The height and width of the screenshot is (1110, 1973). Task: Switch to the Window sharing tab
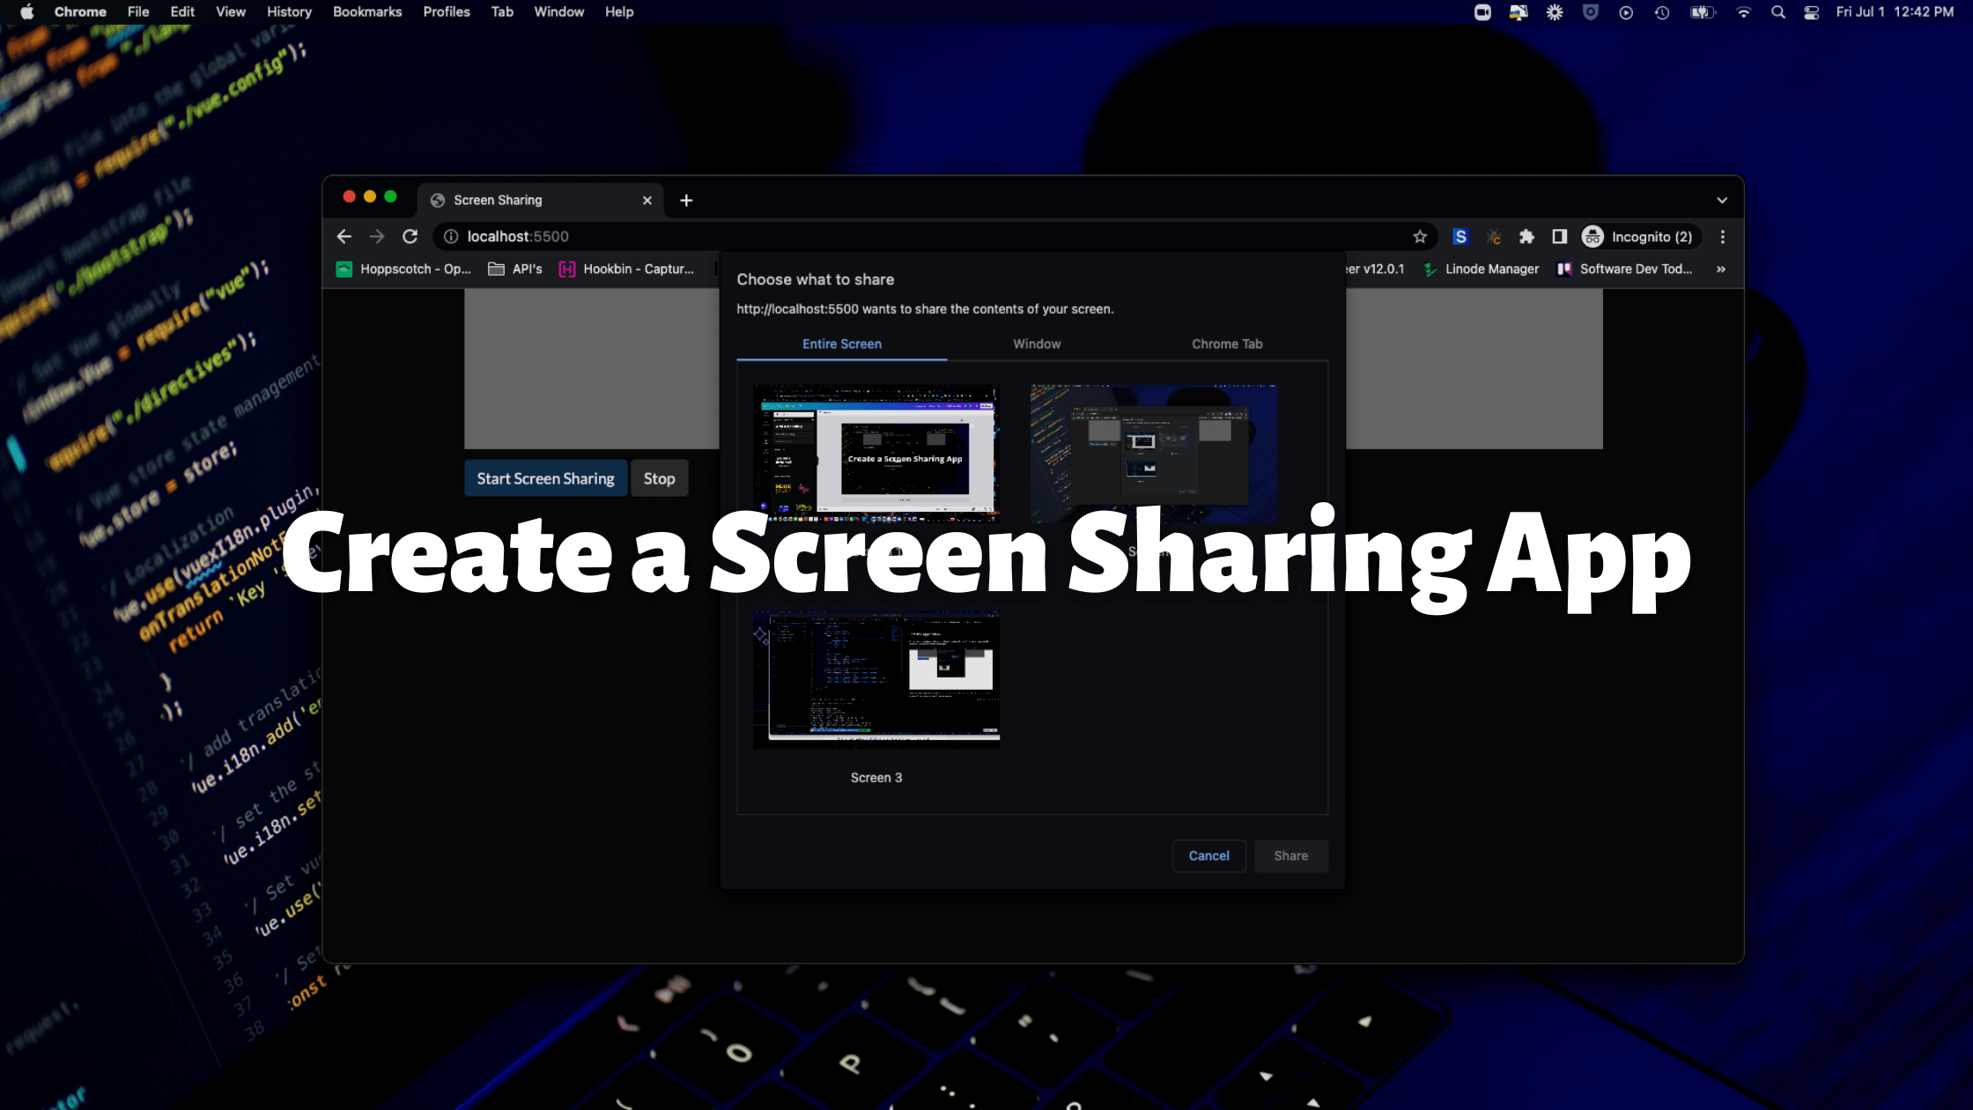click(x=1036, y=344)
